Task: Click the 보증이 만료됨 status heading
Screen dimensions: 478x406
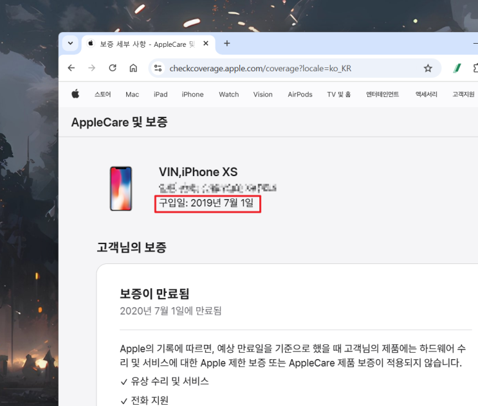Action: (x=154, y=294)
